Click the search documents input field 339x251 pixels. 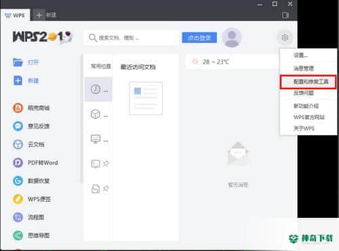coord(131,37)
